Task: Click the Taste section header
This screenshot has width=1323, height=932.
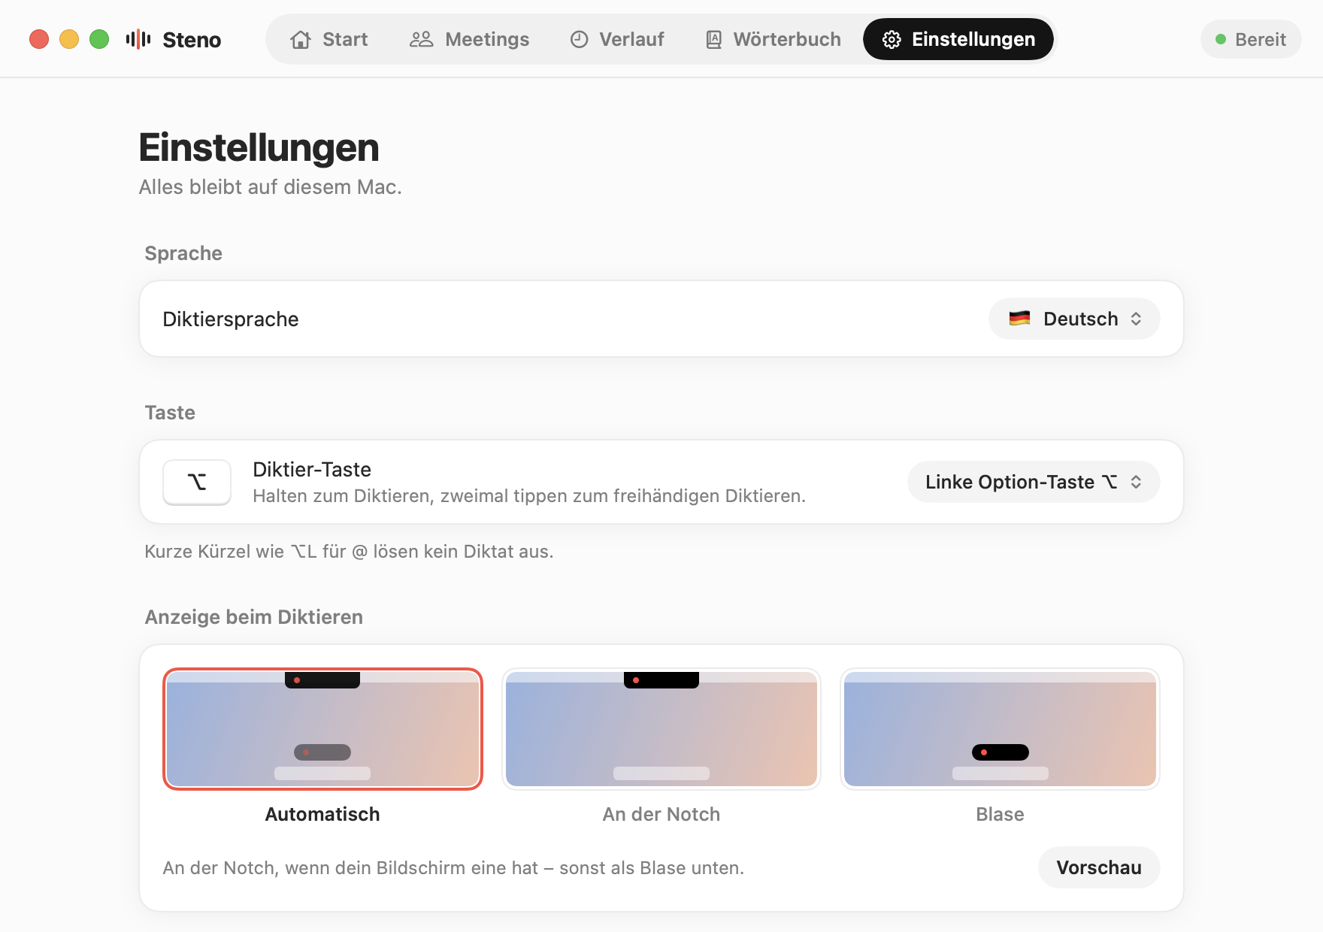Action: click(x=170, y=413)
